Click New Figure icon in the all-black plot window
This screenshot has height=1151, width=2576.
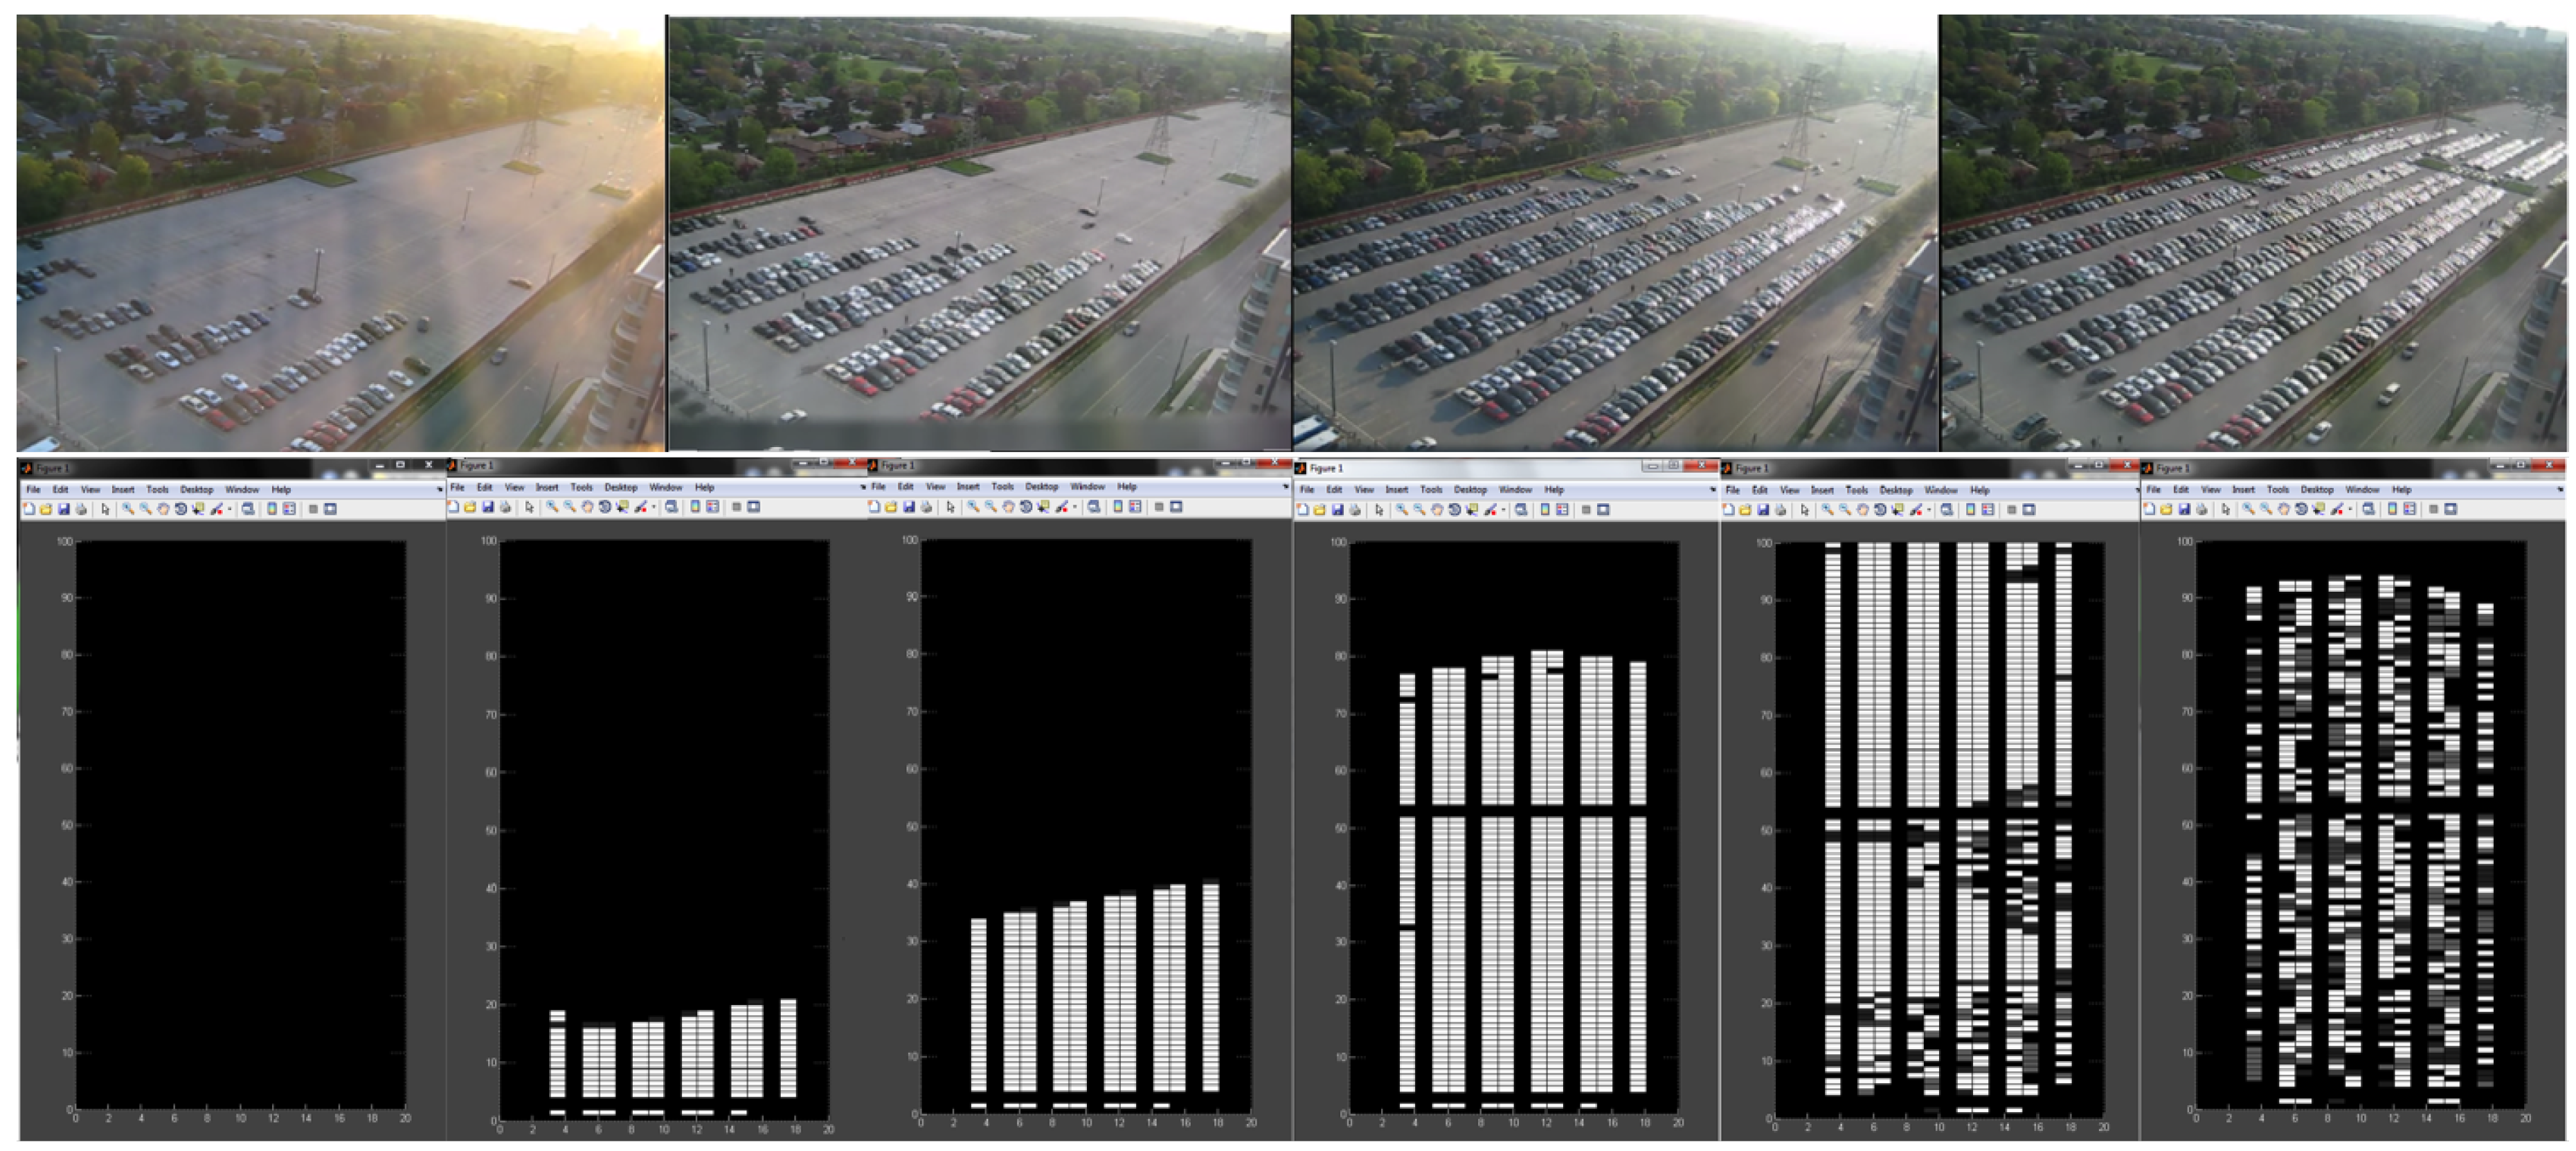pos(29,509)
